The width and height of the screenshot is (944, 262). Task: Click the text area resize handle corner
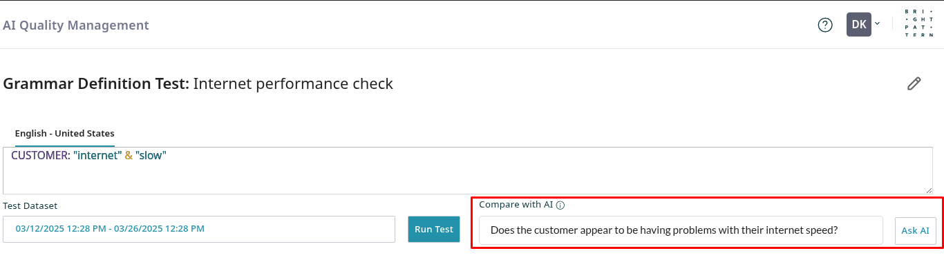pyautogui.click(x=929, y=190)
